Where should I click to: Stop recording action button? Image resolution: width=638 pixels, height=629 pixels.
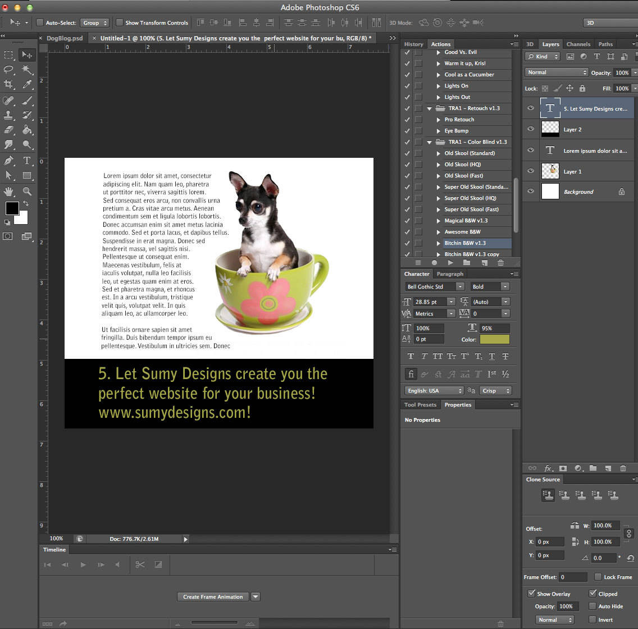418,263
